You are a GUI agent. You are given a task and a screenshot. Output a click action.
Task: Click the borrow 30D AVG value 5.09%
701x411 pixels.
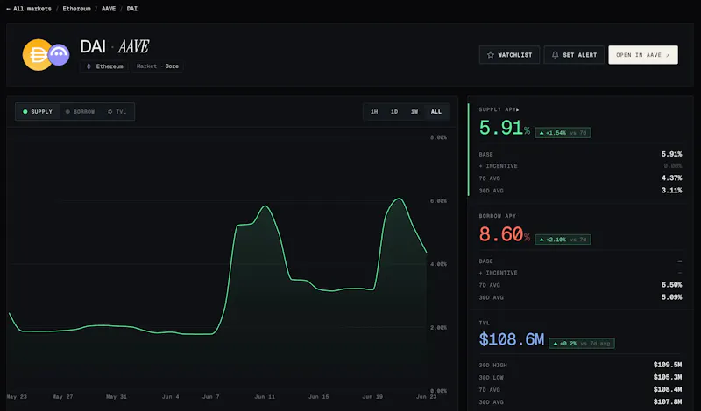coord(671,297)
